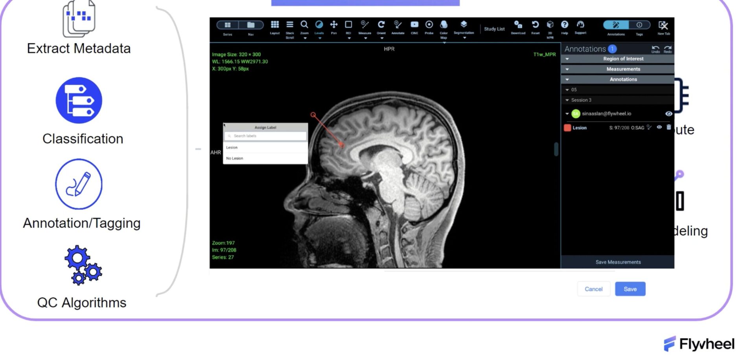Image resolution: width=755 pixels, height=359 pixels.
Task: Collapse the Session 3 tree node
Action: [567, 100]
